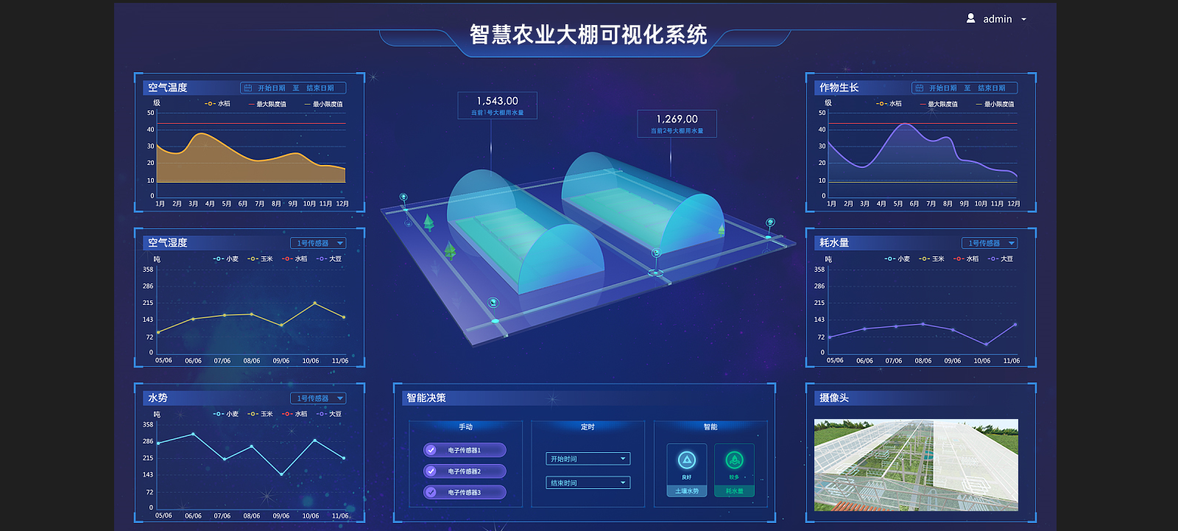The height and width of the screenshot is (531, 1178).
Task: Open 1号传感器 dropdown in 空气湿度 panel
Action: coord(318,243)
